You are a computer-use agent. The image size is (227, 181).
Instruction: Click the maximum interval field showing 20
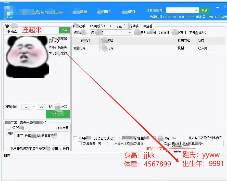pos(42,107)
